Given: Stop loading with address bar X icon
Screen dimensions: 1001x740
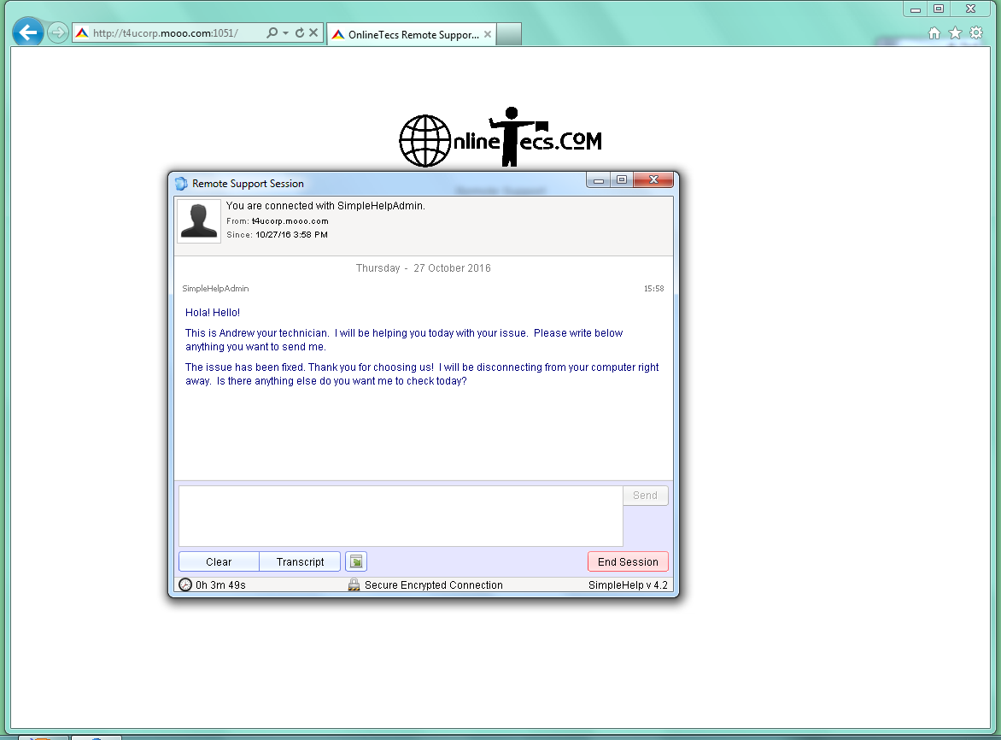Looking at the screenshot, I should click(x=313, y=32).
